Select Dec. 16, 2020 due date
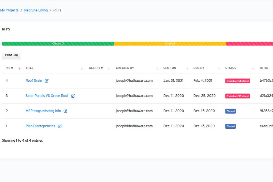 [x=204, y=126]
